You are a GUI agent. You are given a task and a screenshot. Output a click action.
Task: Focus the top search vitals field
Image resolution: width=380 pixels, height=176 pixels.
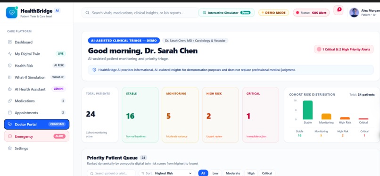(x=140, y=13)
